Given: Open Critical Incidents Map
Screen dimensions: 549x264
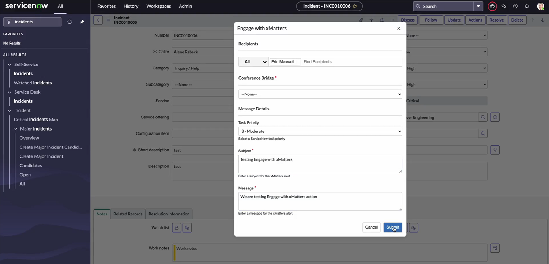Looking at the screenshot, I should [x=36, y=120].
